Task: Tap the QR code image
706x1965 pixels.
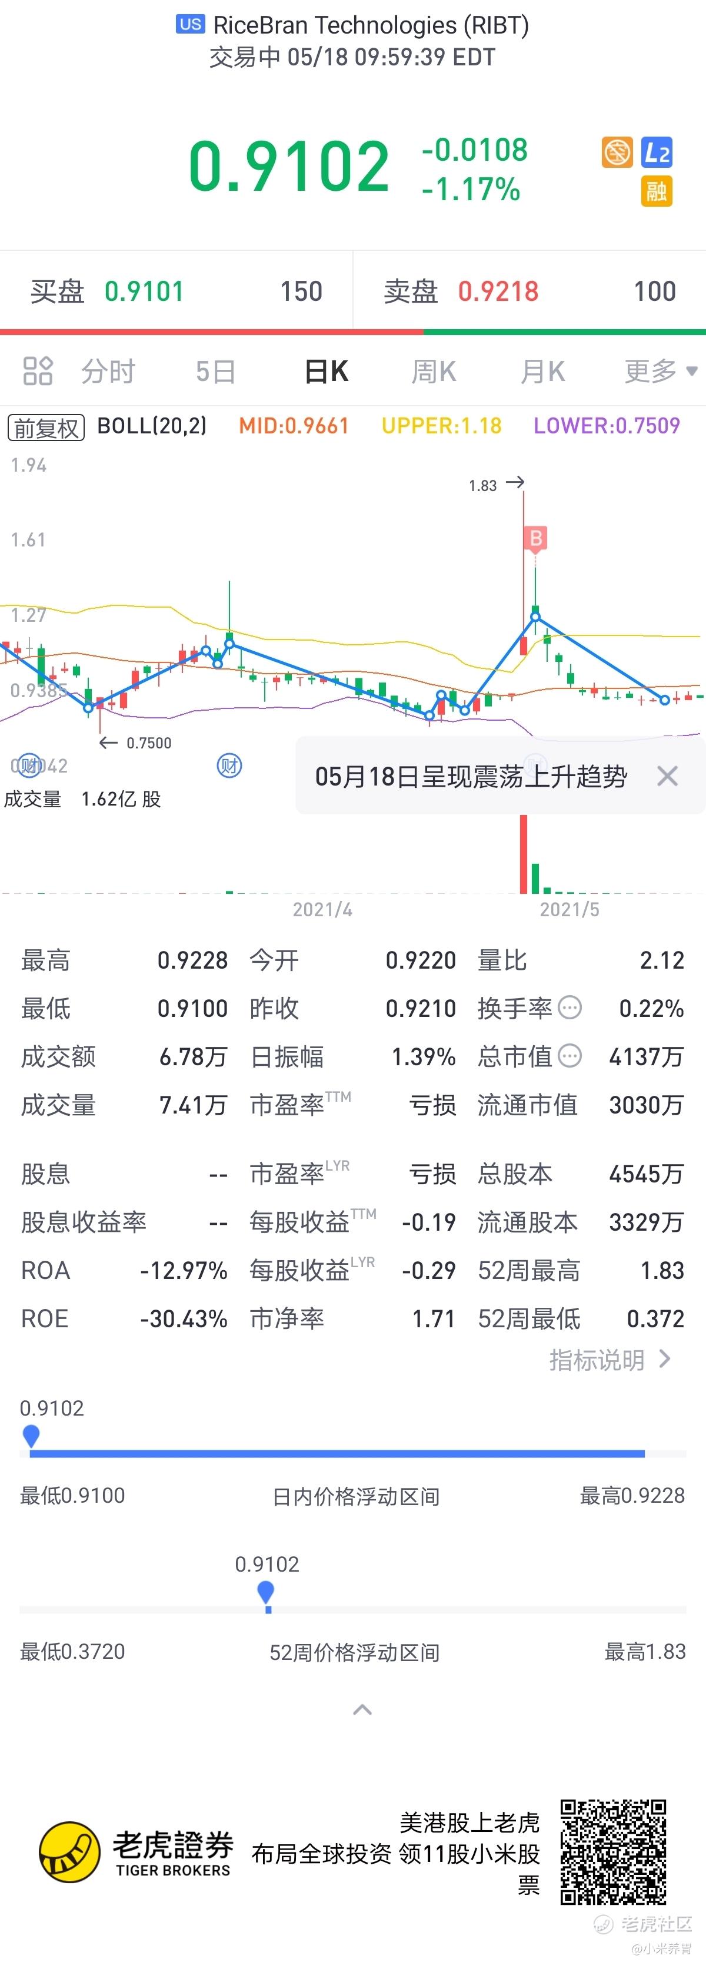Action: pyautogui.click(x=614, y=1852)
